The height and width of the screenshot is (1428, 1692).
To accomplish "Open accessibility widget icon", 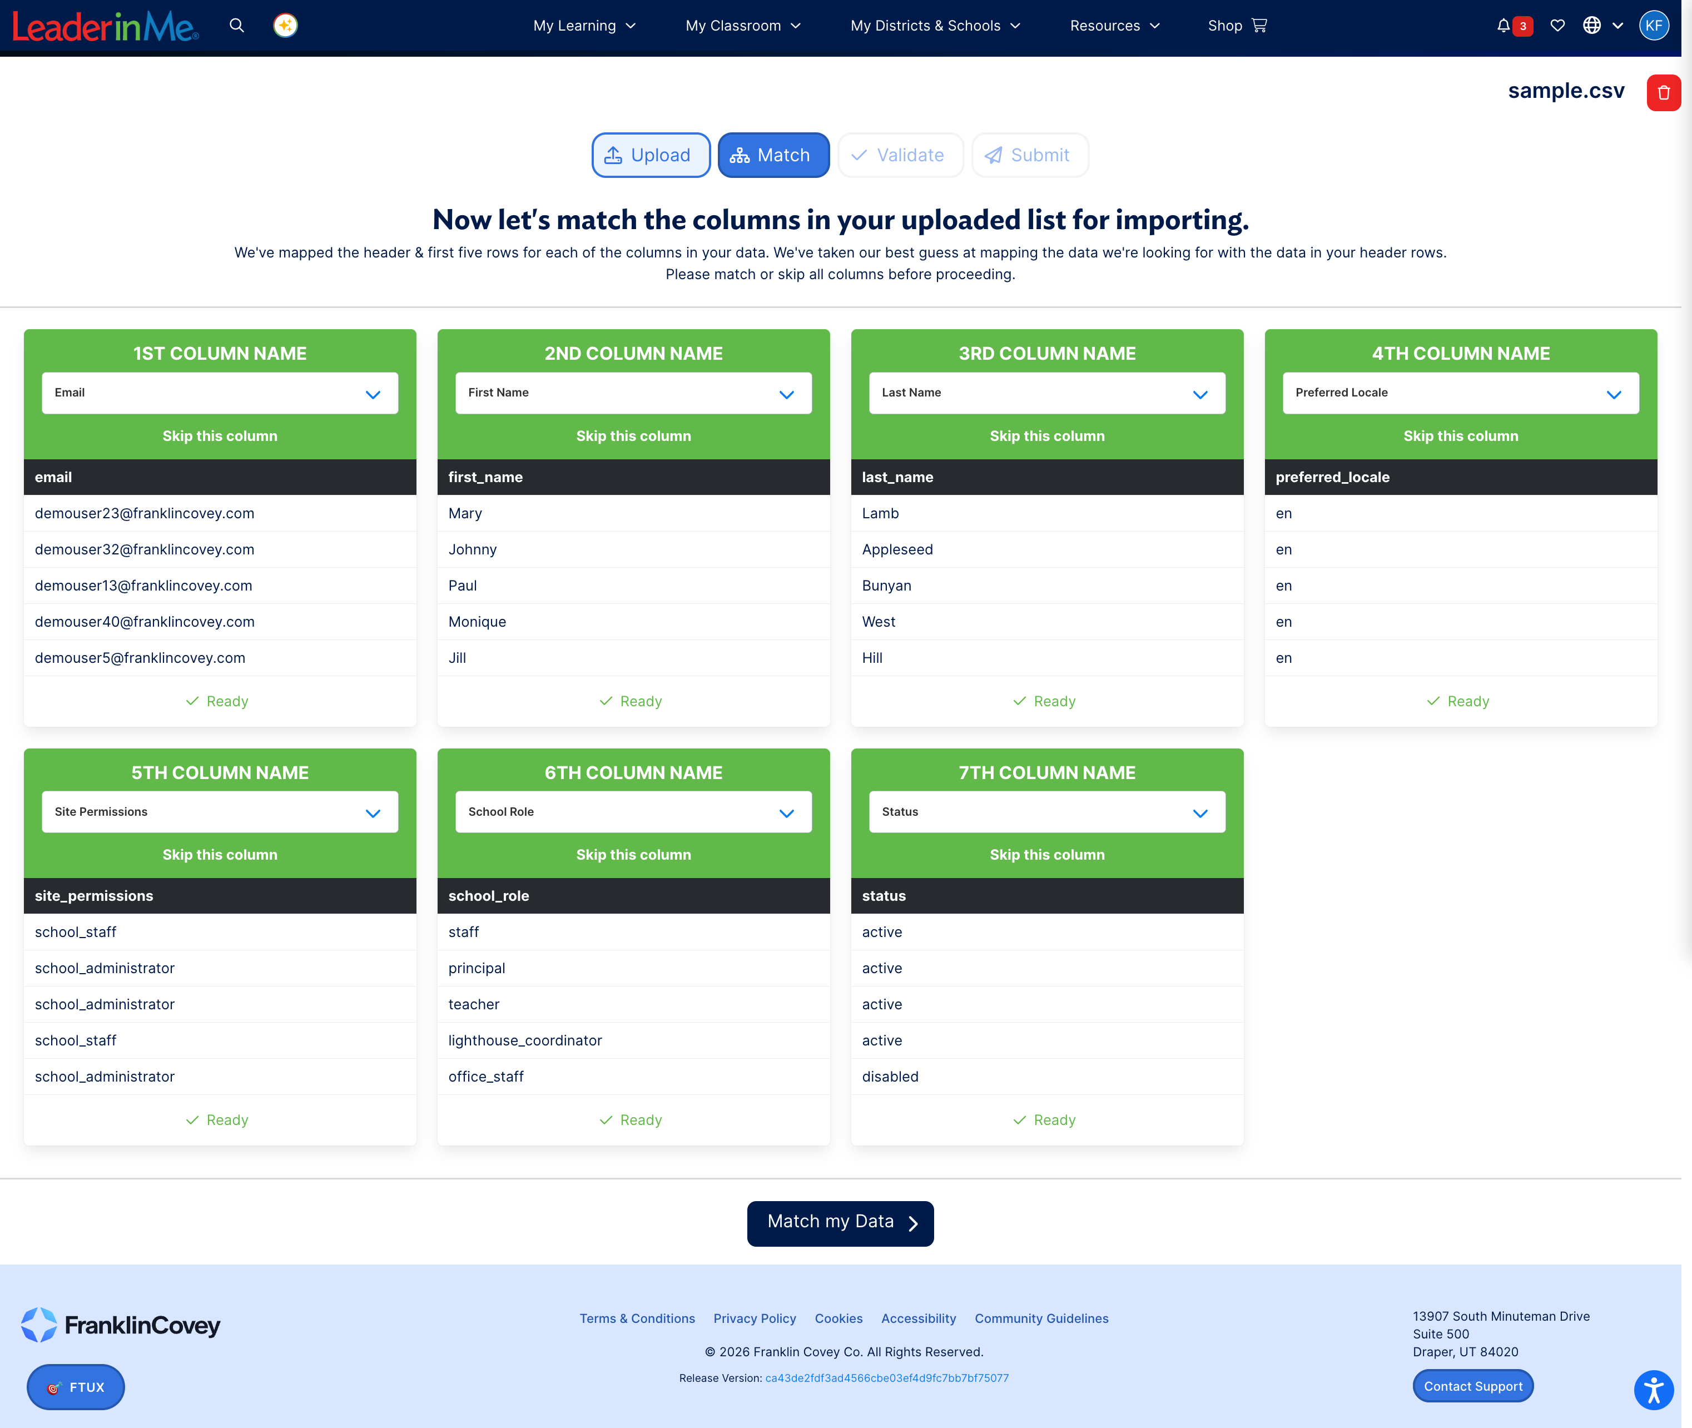I will tap(1653, 1390).
